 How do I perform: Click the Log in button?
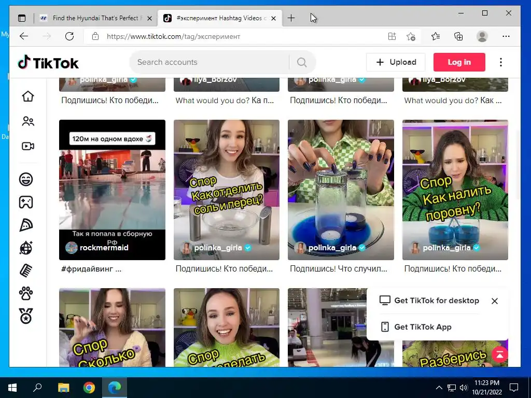click(x=459, y=62)
